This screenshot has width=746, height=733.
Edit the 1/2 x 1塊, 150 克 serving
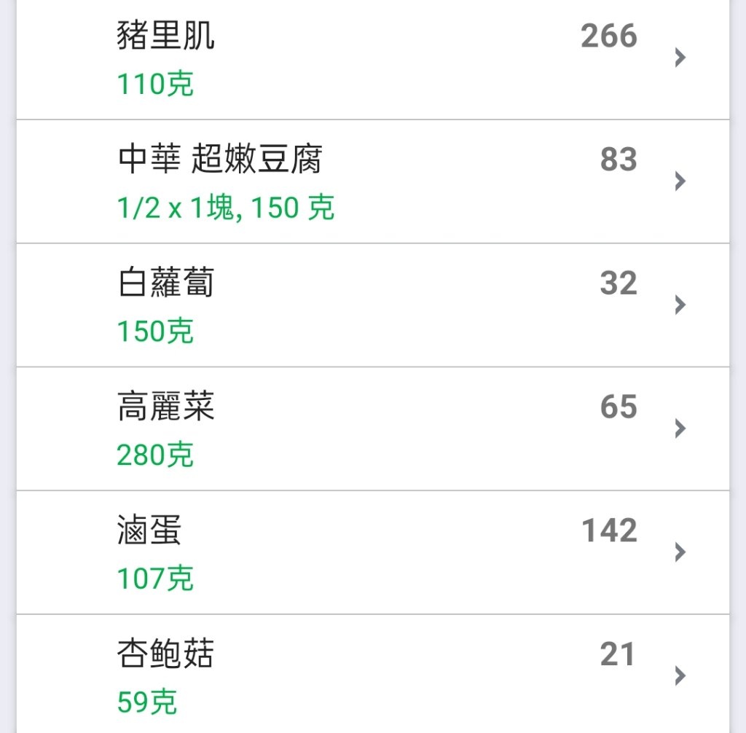(226, 208)
